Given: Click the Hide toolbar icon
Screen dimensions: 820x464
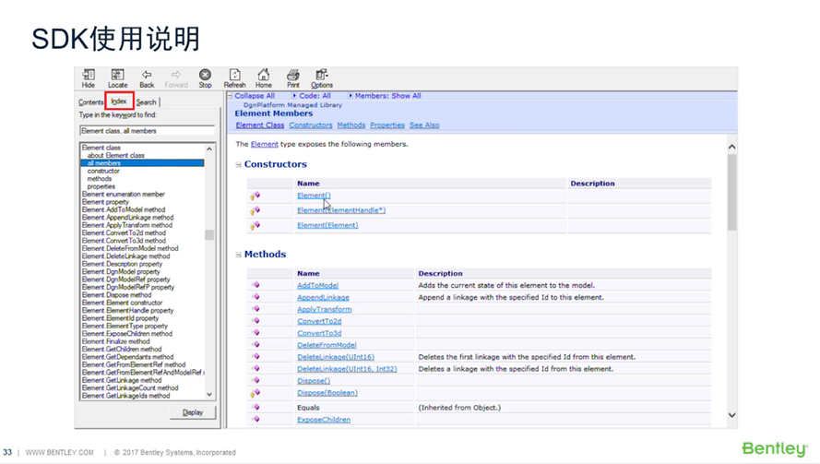Looking at the screenshot, I should pyautogui.click(x=89, y=78).
